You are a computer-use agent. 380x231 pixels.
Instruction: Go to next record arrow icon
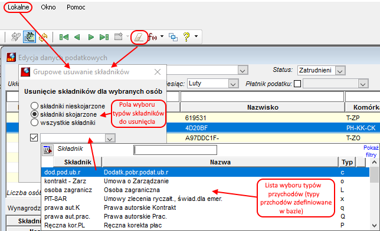tap(91, 37)
